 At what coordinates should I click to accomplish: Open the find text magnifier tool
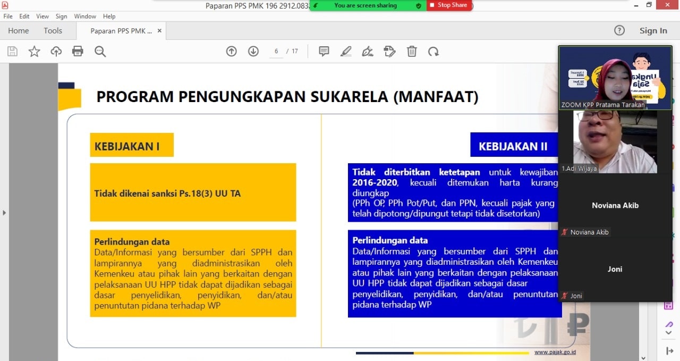click(100, 52)
